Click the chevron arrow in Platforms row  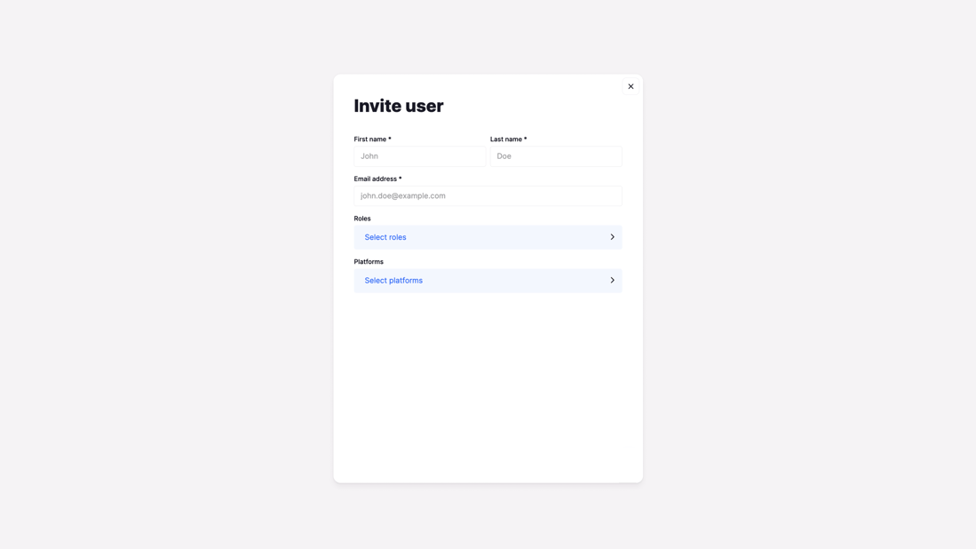612,281
